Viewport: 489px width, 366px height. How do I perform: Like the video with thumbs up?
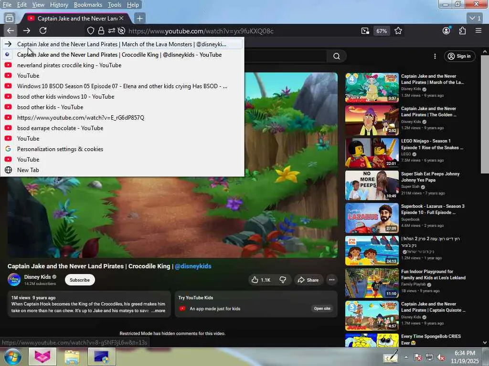click(261, 280)
